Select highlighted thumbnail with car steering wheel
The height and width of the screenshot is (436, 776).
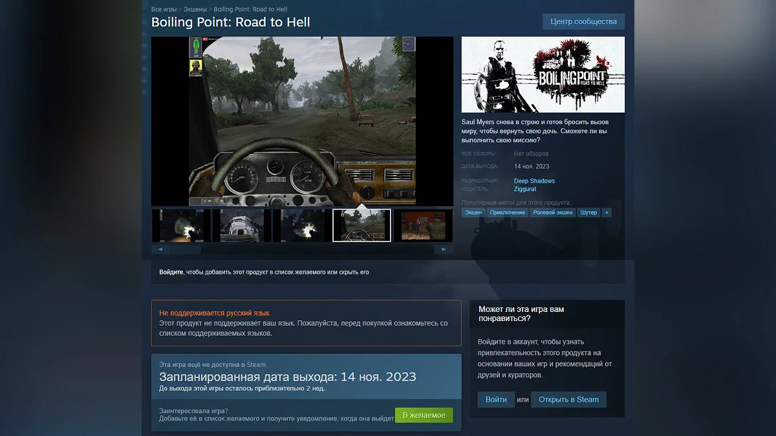362,225
